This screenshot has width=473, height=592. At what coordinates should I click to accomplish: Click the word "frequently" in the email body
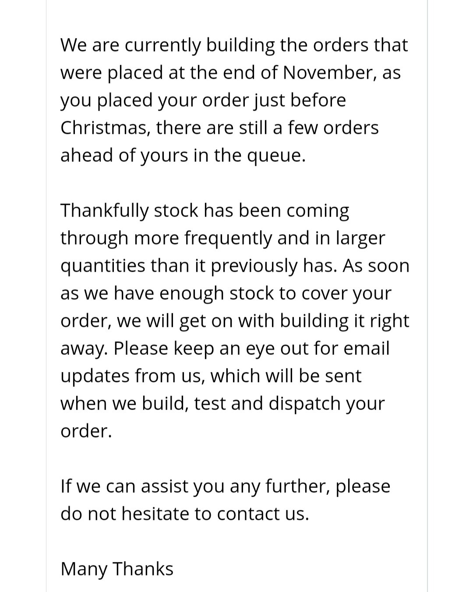(228, 239)
